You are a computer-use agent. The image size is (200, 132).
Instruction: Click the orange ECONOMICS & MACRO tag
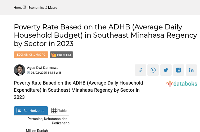point(31,55)
